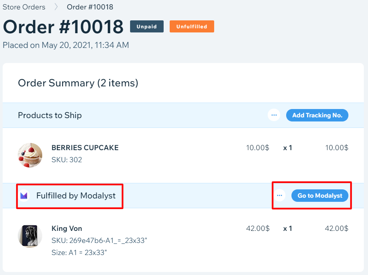Click the Fulfilled by Modalyst label

[76, 195]
